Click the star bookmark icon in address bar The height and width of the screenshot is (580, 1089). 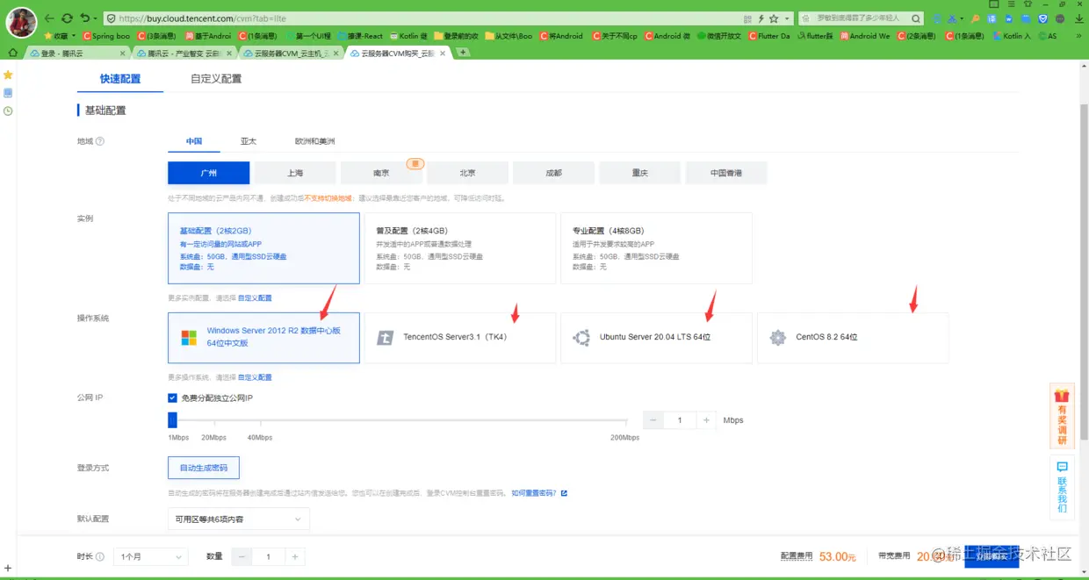[774, 18]
